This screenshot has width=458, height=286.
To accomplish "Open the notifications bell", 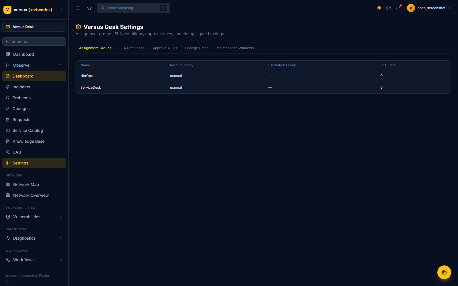I will coord(398,8).
